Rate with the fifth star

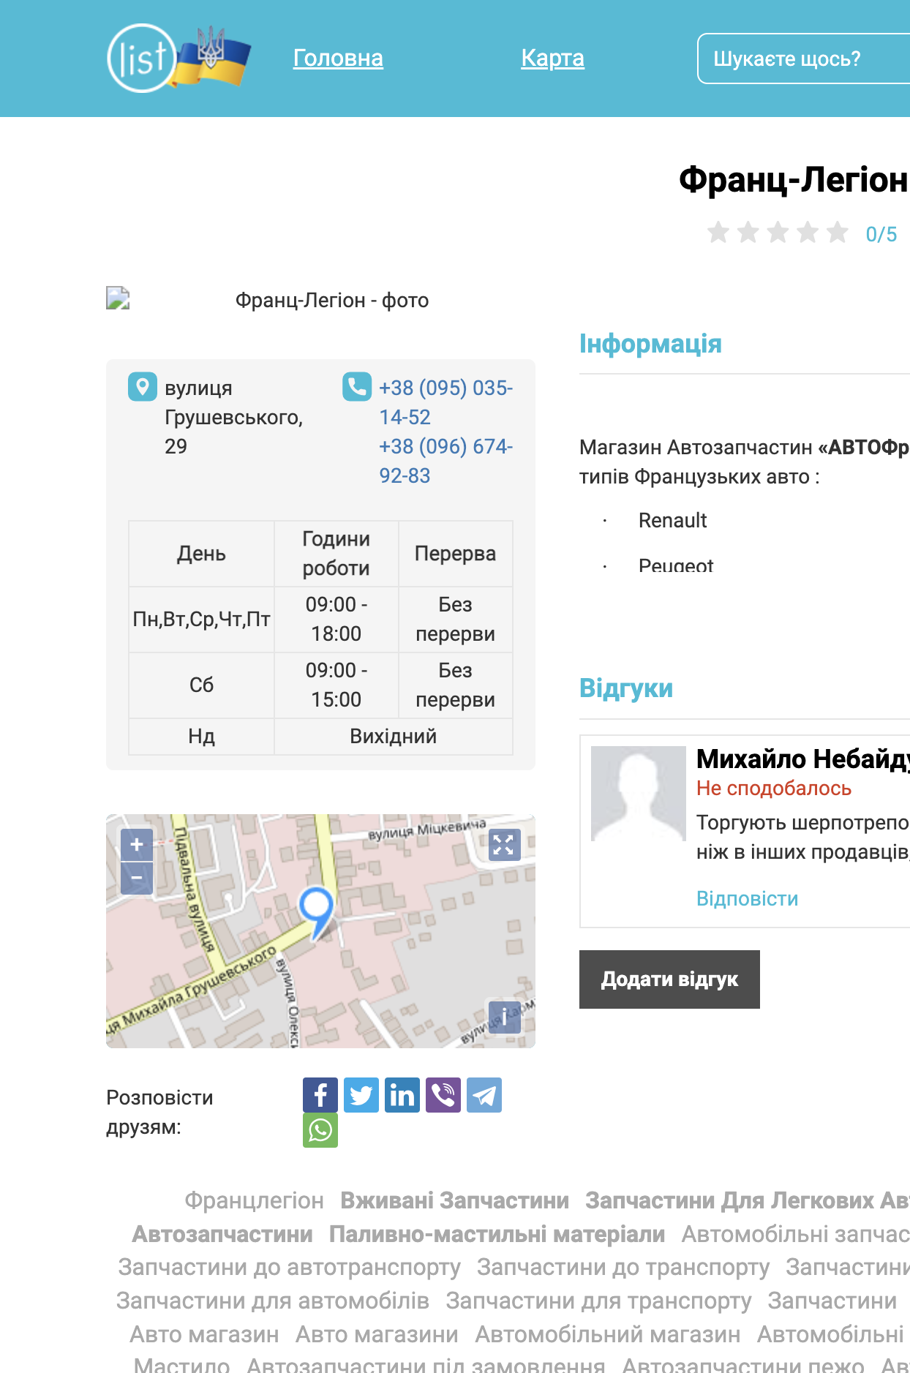(x=837, y=233)
